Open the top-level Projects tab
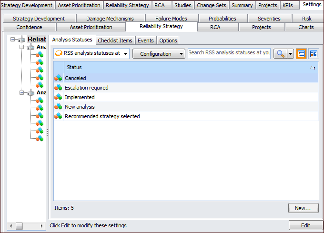Screen dimensions: 324x233 coord(268,5)
